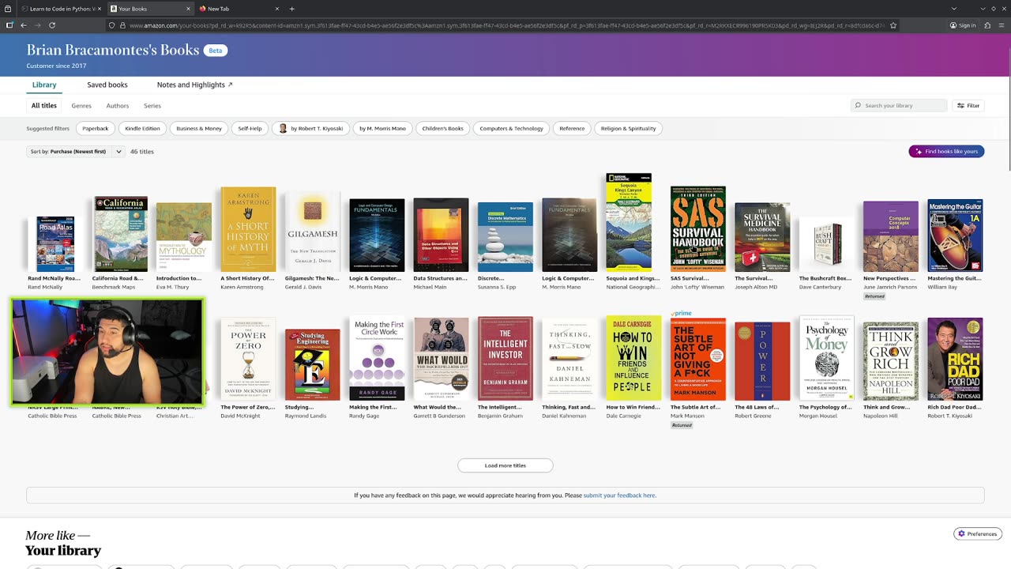Open the Preferences button
Screen dimensions: 1011x569
[978, 533]
